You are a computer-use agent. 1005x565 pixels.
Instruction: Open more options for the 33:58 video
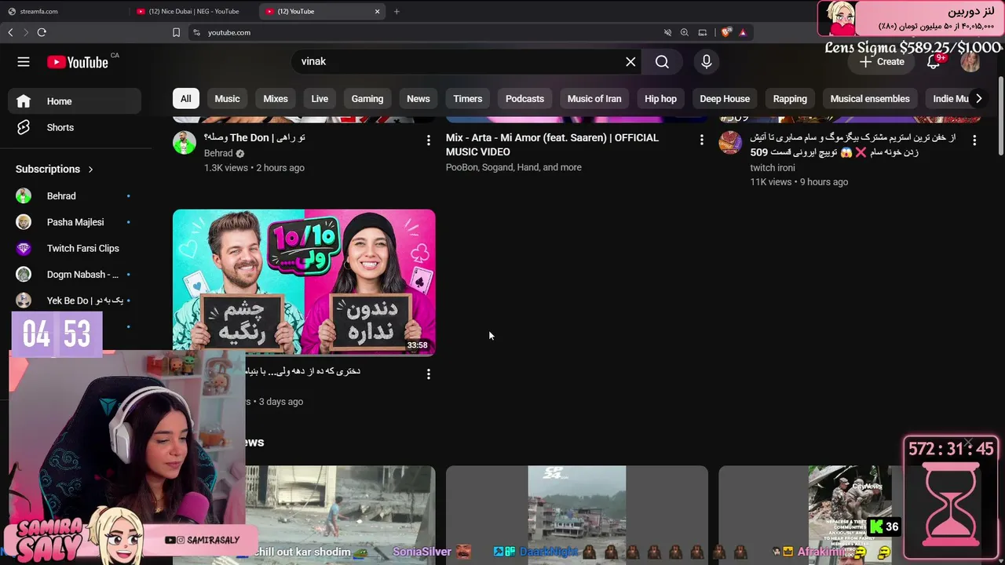coord(428,374)
